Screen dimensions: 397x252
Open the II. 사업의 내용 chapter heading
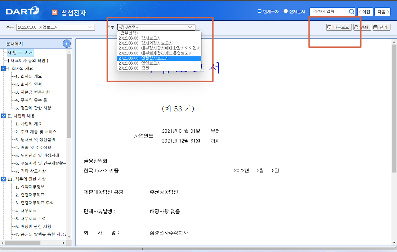point(21,116)
